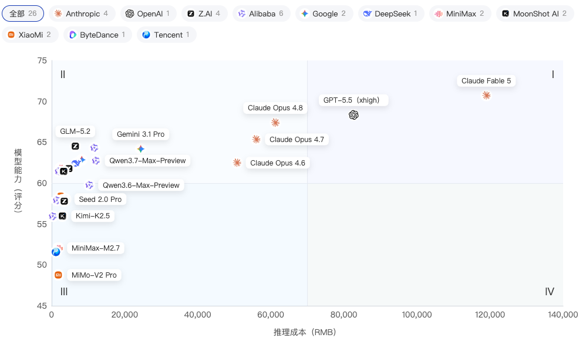Click the 推理成本 (RMB) axis title
The width and height of the screenshot is (586, 341).
[x=305, y=332]
